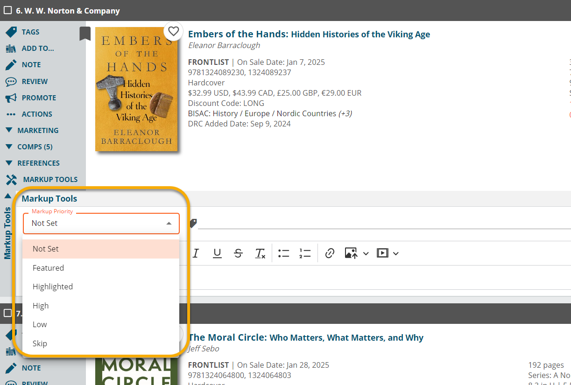
Task: Add a NOTE to Embers of the Hands
Action: click(23, 65)
